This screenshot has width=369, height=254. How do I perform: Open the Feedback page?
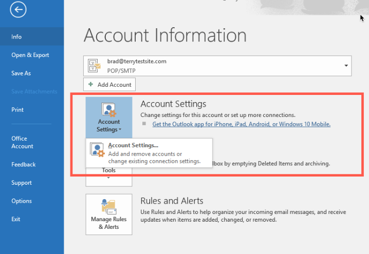point(24,164)
